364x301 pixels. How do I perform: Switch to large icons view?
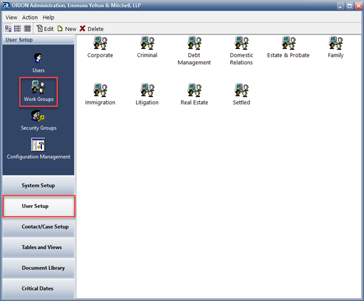point(8,29)
